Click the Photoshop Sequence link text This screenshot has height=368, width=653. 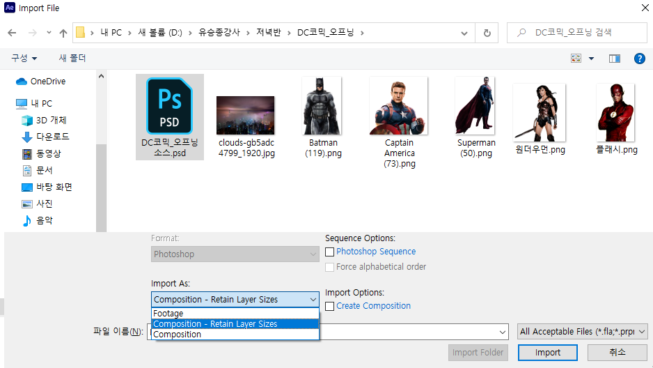(376, 252)
